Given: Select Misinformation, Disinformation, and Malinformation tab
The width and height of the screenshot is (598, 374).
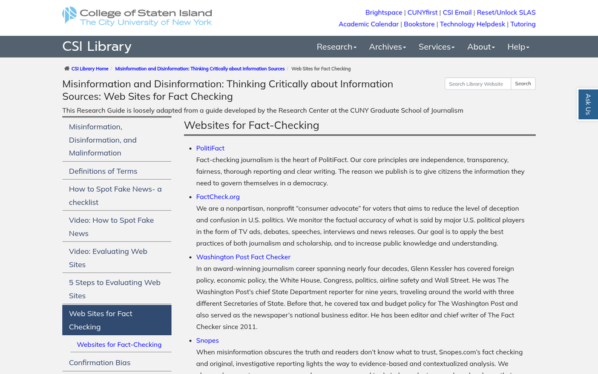Looking at the screenshot, I should (x=117, y=140).
